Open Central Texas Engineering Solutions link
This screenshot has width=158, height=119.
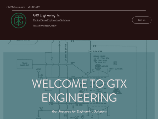tap(51, 20)
